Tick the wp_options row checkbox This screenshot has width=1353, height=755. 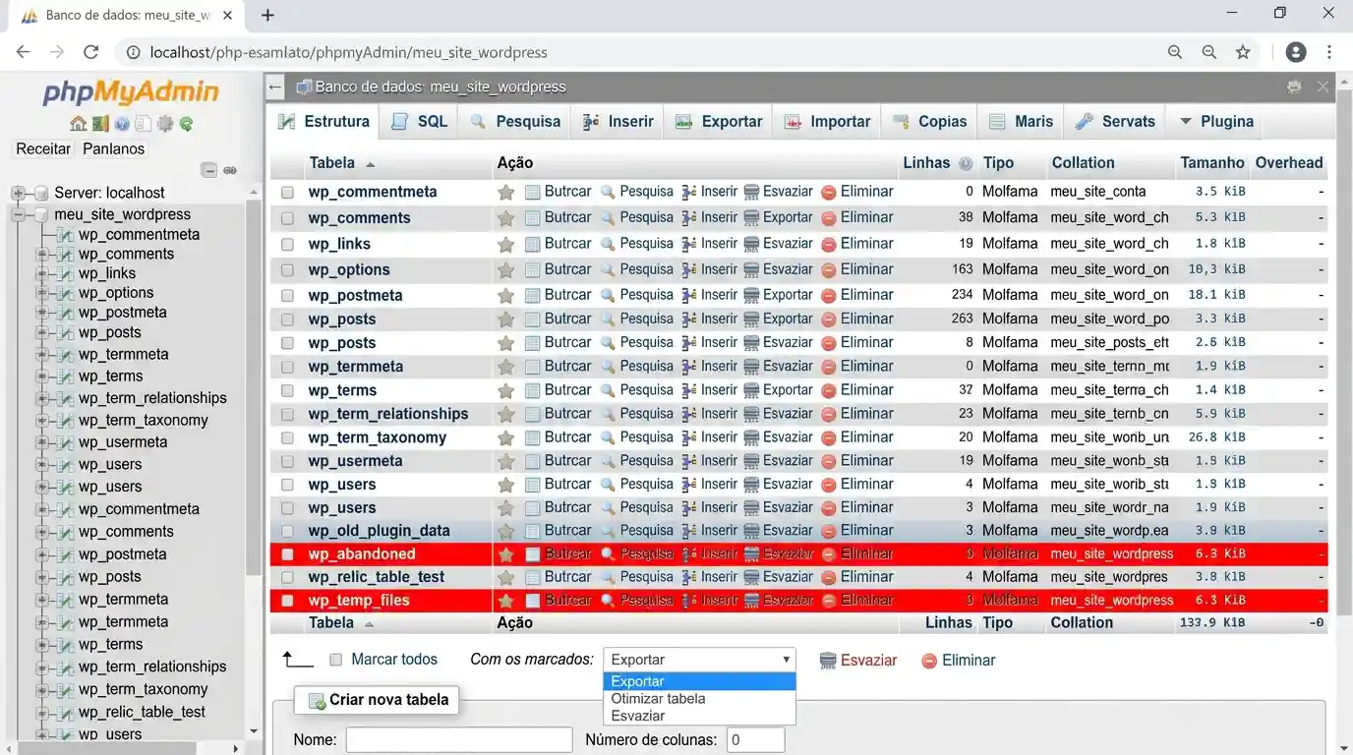(287, 270)
